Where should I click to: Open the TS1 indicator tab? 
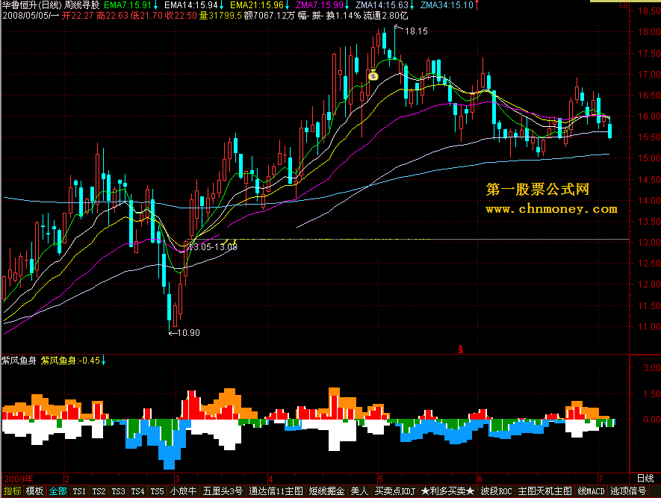point(79,491)
